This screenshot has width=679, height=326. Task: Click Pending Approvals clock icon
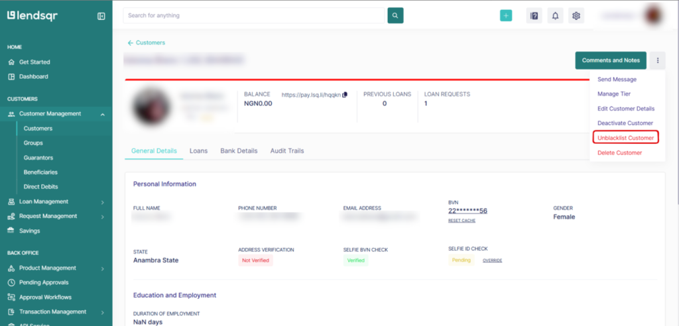12,283
